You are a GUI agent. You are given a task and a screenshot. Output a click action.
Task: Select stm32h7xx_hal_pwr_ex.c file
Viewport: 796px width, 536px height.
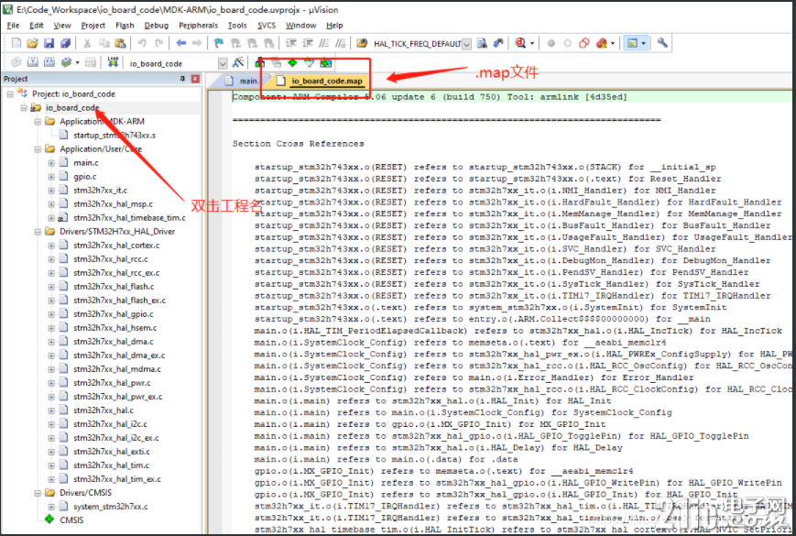coord(118,397)
